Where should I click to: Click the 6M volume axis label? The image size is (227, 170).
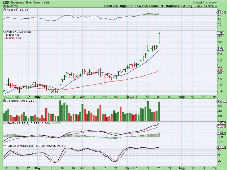pyautogui.click(x=220, y=106)
